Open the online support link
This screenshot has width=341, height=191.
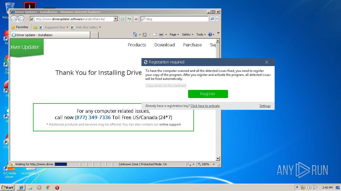click(170, 124)
